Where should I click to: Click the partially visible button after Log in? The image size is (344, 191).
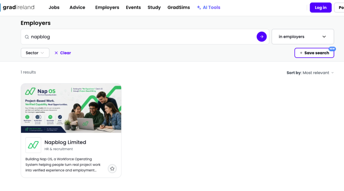click(x=339, y=8)
